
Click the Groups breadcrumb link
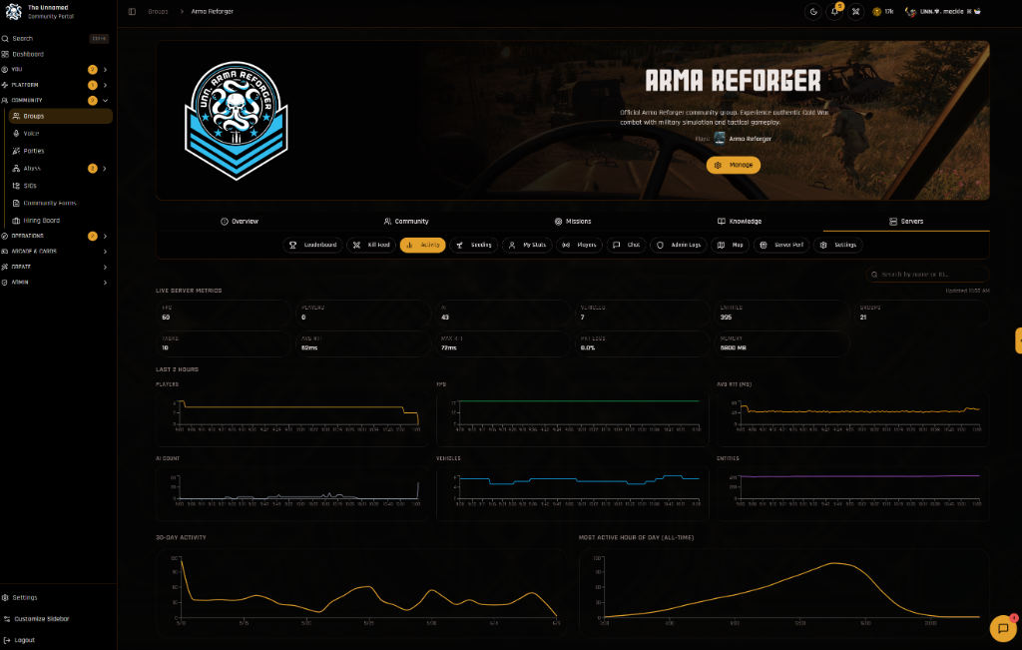158,12
